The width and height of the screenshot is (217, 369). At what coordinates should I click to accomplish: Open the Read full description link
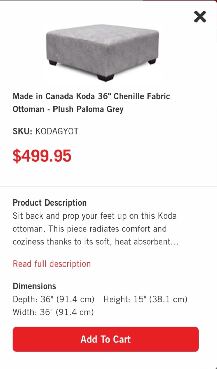point(52,264)
